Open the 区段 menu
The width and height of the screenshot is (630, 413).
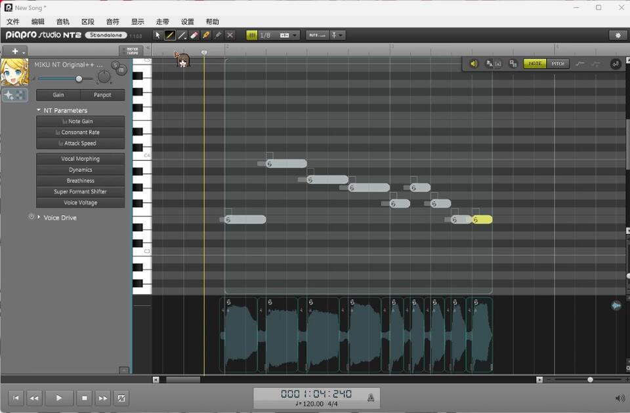coord(87,22)
